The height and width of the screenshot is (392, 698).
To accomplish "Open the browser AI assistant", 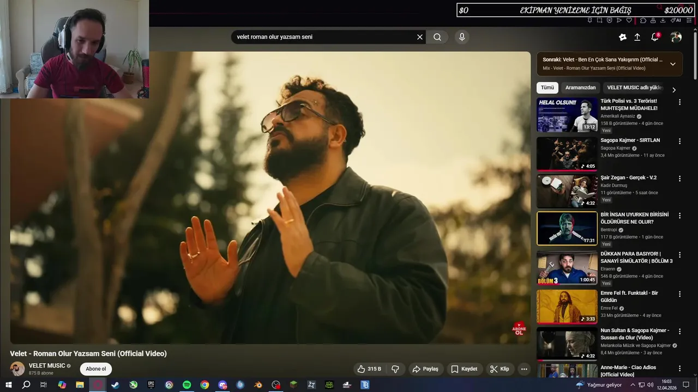I will [676, 20].
